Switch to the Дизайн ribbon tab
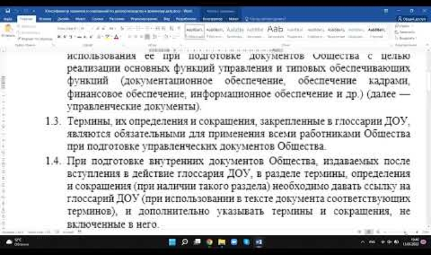The image size is (431, 255). tap(64, 19)
